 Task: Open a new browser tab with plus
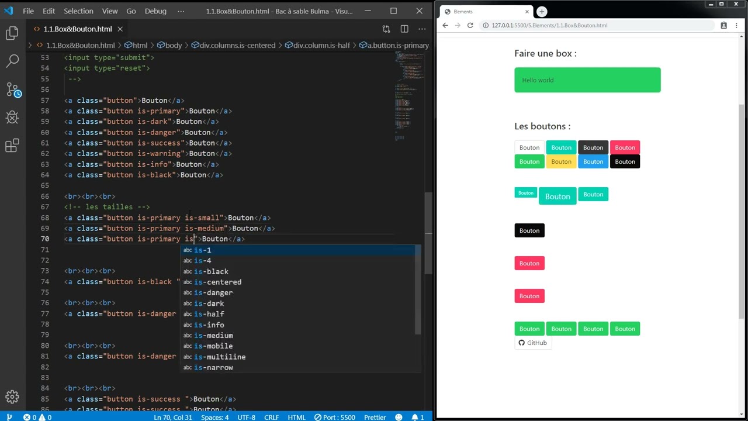542,12
